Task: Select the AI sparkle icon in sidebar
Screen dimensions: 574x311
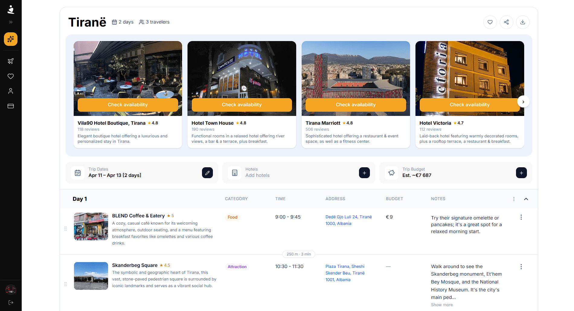Action: 11,39
